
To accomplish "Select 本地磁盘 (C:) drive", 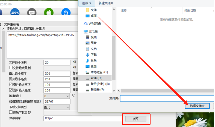I will pyautogui.click(x=97, y=72).
